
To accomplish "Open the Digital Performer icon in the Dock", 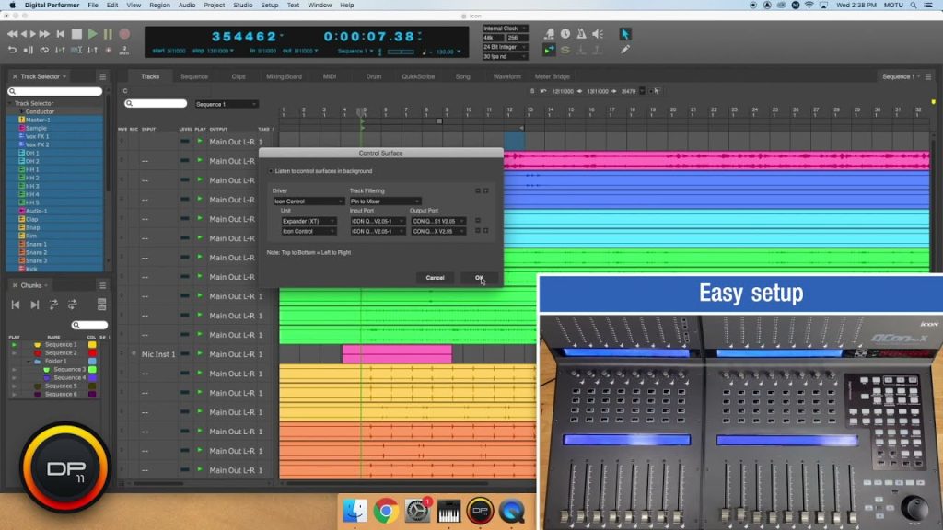I will coord(480,512).
